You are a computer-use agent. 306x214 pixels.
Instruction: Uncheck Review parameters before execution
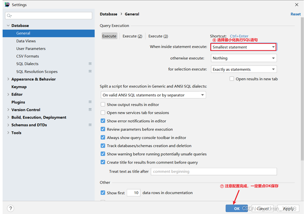[x=103, y=129]
